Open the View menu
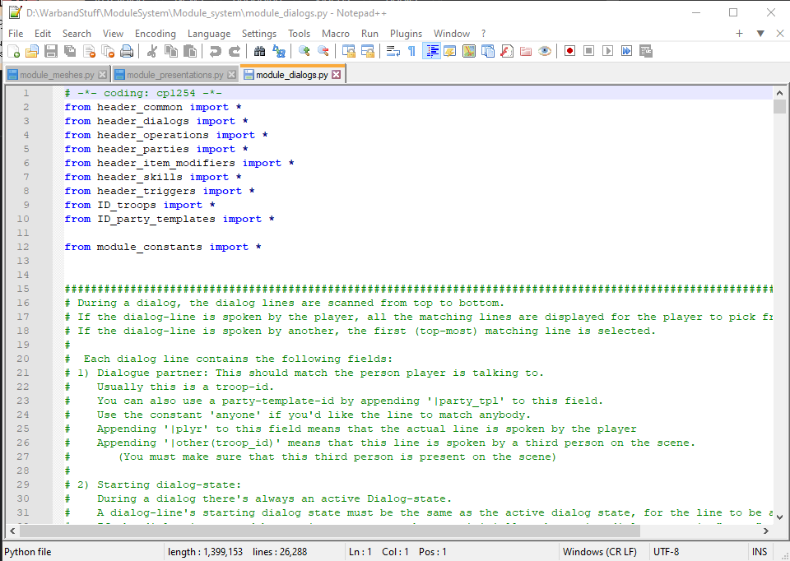The height and width of the screenshot is (561, 790). 113,33
